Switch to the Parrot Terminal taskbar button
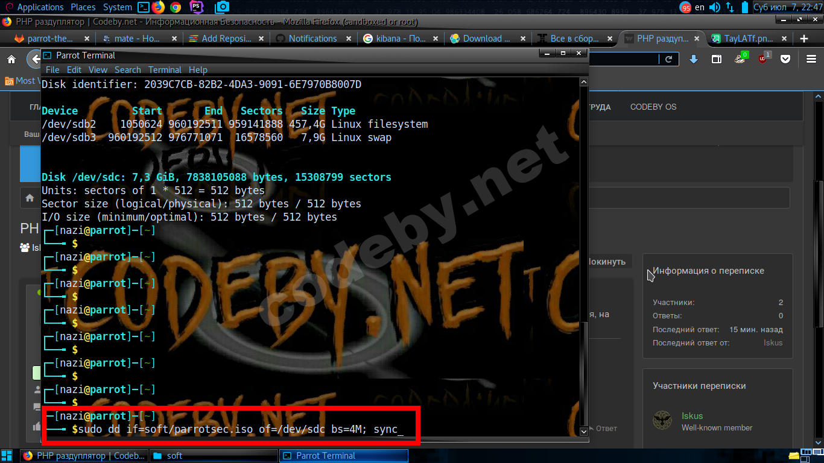Image resolution: width=824 pixels, height=463 pixels. (344, 456)
